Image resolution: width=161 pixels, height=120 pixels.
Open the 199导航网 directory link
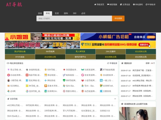pyautogui.click(x=51, y=111)
